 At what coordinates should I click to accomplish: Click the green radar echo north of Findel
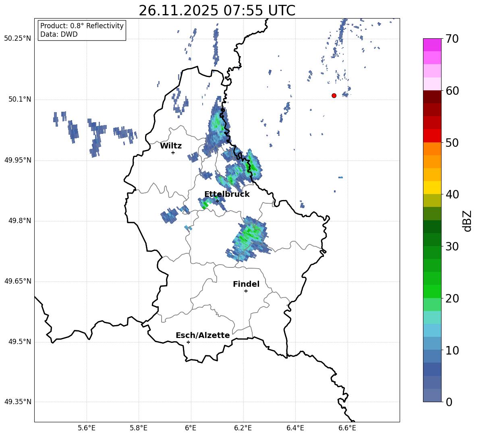(x=249, y=238)
